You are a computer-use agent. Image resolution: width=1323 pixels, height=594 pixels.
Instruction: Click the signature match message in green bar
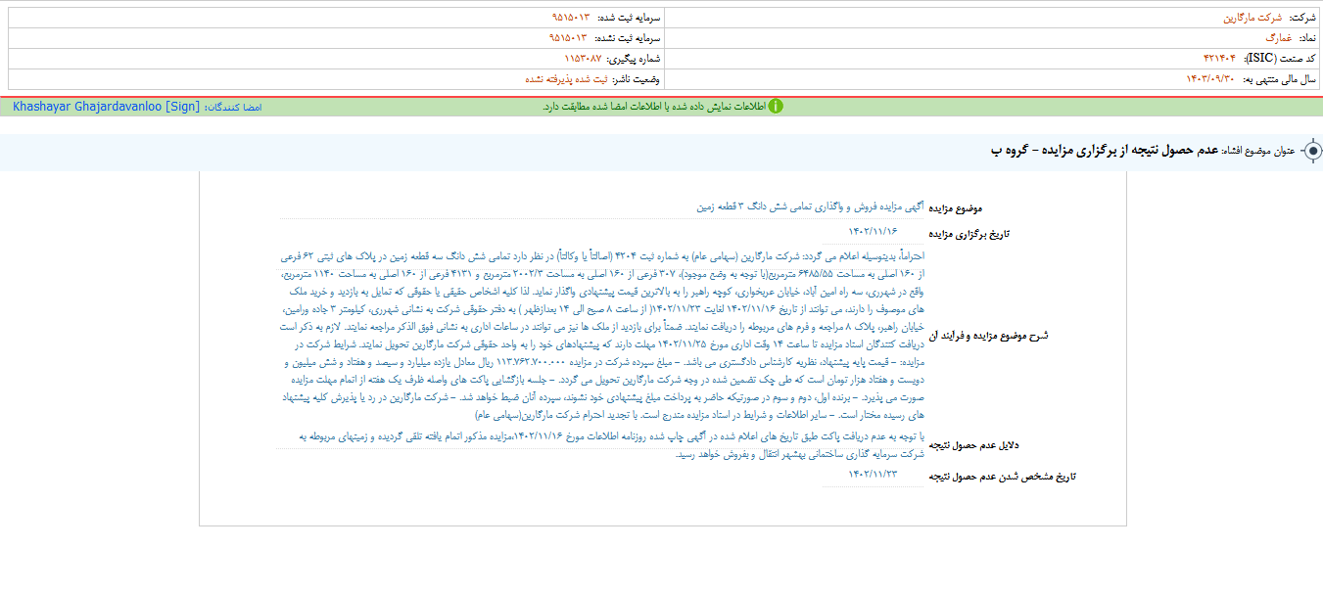click(652, 106)
